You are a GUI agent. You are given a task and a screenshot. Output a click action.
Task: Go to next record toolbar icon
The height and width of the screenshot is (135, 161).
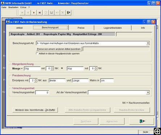[34, 13]
